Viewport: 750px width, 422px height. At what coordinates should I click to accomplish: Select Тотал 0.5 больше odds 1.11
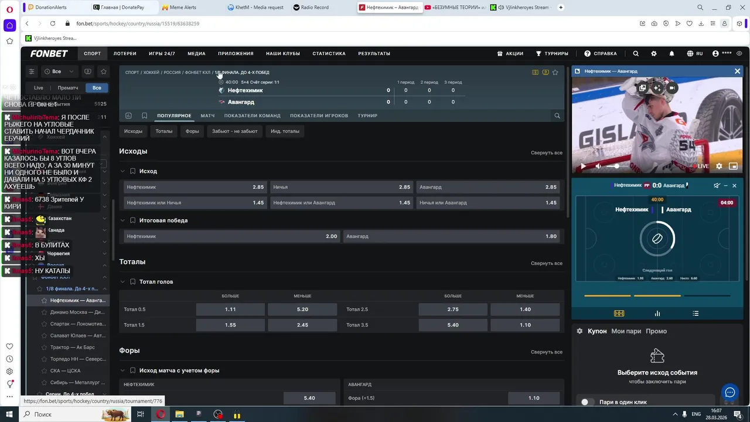click(x=230, y=309)
